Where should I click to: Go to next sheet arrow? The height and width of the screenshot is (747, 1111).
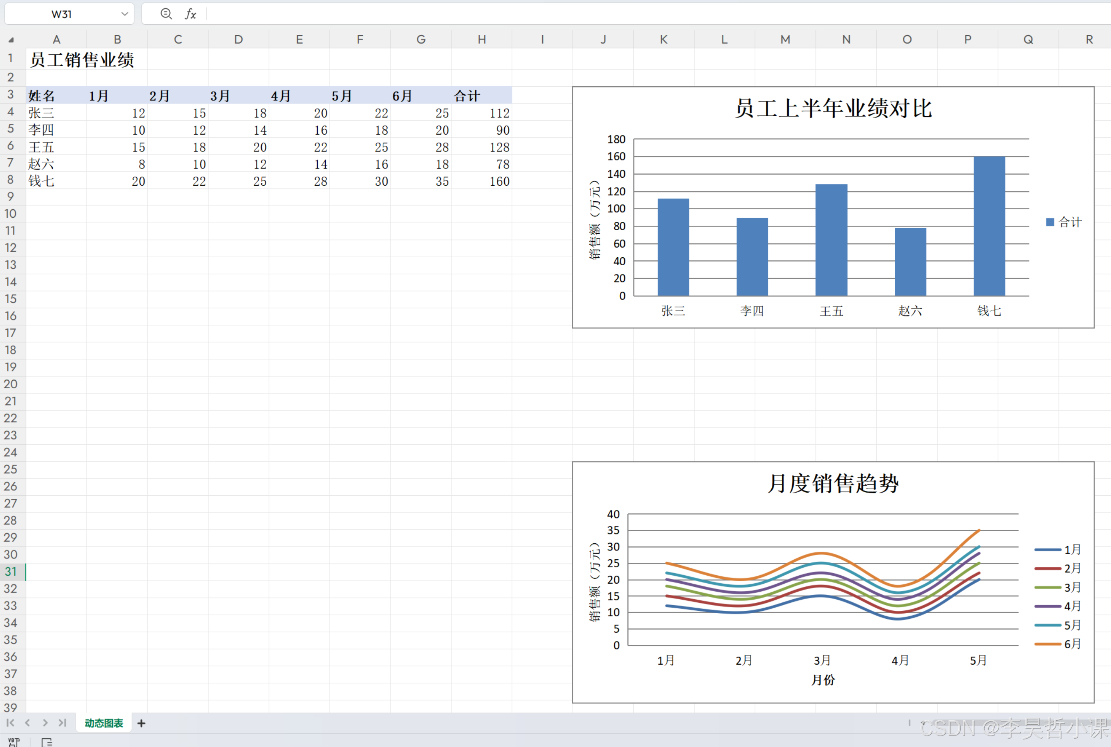coord(45,723)
